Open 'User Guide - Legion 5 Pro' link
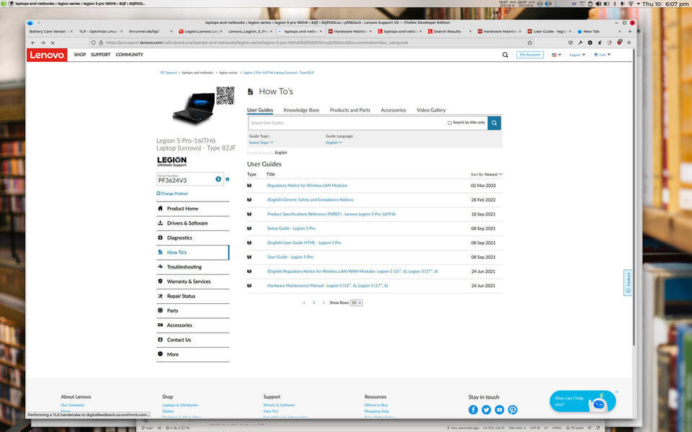 (x=290, y=257)
